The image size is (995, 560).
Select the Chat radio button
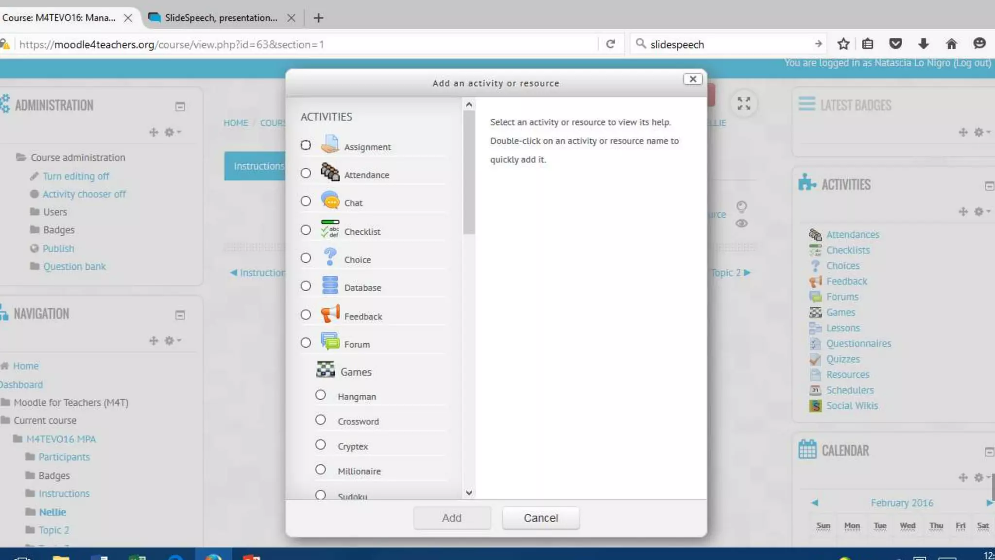[x=306, y=201]
